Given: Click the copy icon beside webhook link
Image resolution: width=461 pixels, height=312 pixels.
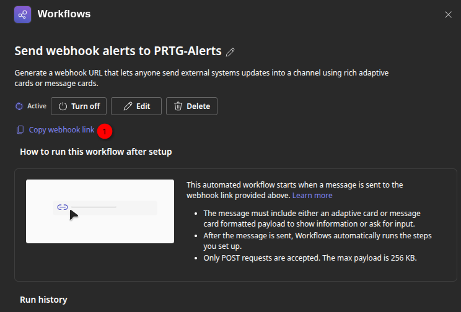Looking at the screenshot, I should (x=20, y=130).
